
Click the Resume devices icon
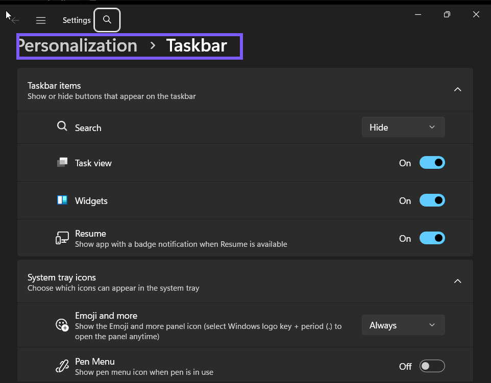tap(62, 238)
